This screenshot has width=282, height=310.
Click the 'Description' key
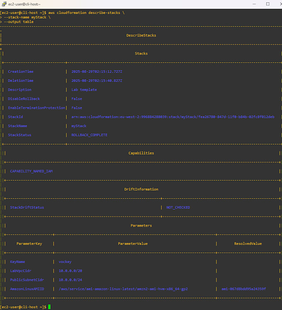(x=19, y=90)
